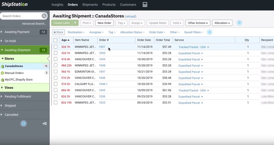
Task: Check the box for order 1045
Action: [55, 90]
